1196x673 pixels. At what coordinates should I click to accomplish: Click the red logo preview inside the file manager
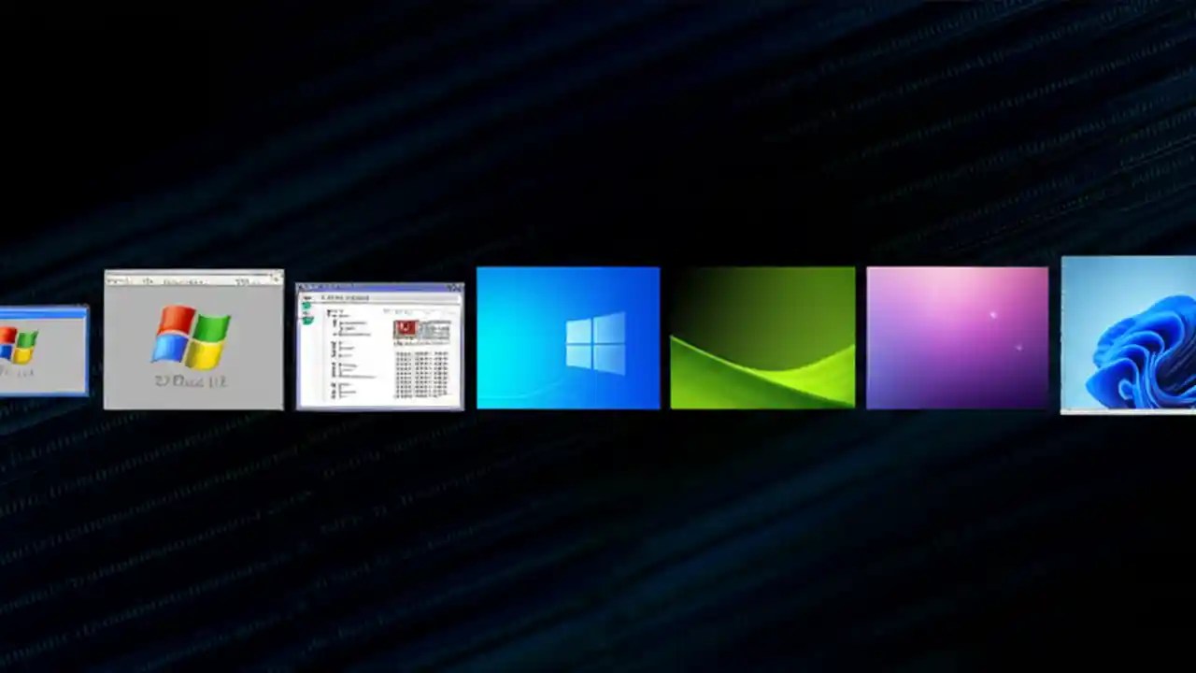[406, 329]
